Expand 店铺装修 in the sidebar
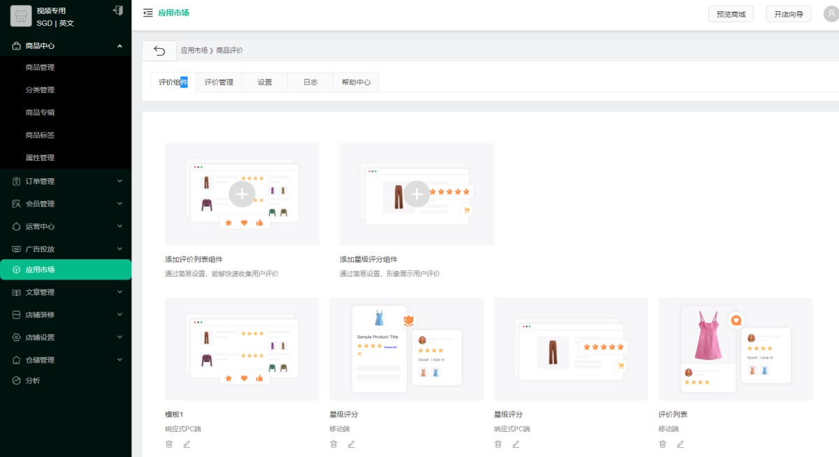 click(66, 314)
